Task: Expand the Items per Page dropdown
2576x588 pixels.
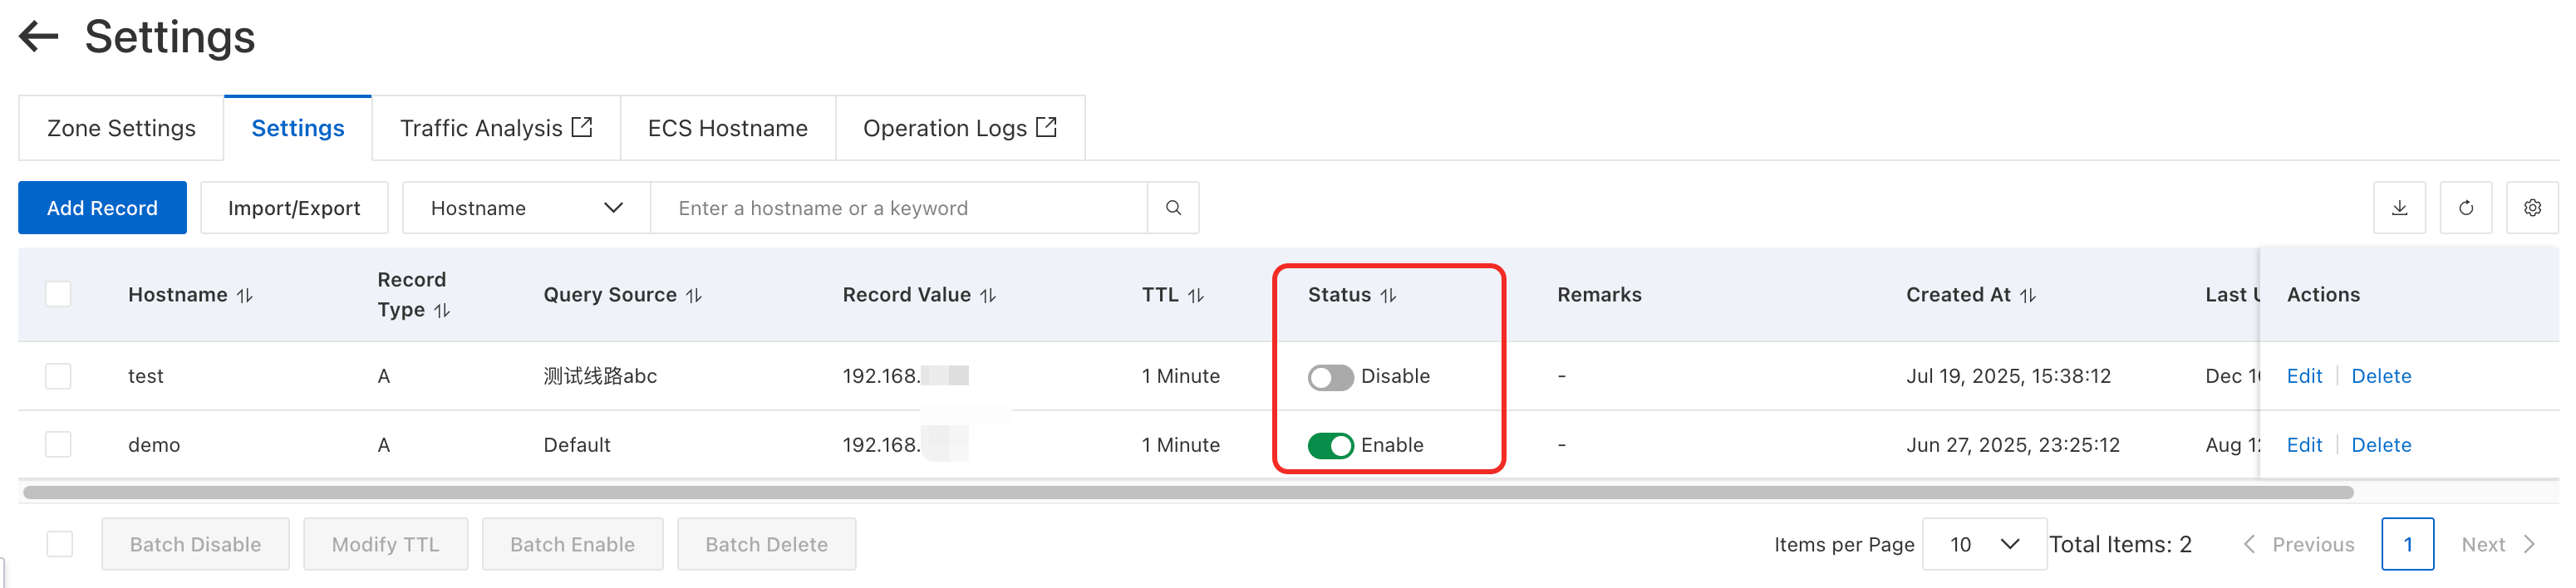Action: point(1984,544)
